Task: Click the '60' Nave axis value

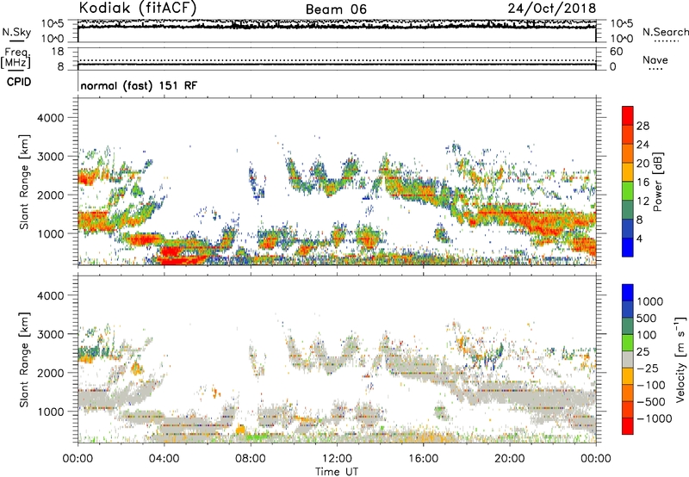Action: (616, 52)
